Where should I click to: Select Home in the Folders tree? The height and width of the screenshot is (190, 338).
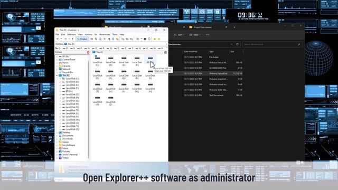tap(65, 63)
